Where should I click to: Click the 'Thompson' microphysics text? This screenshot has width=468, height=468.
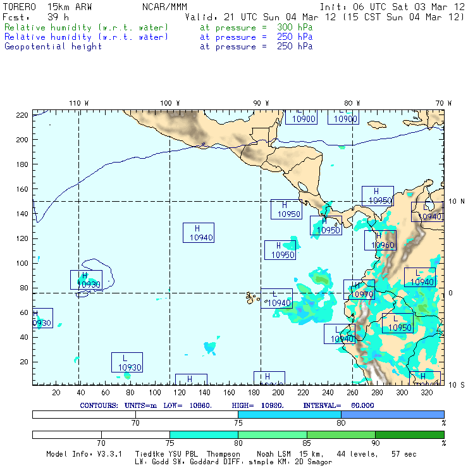click(223, 454)
